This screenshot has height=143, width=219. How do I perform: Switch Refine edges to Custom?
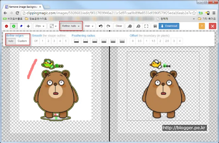click(x=22, y=41)
